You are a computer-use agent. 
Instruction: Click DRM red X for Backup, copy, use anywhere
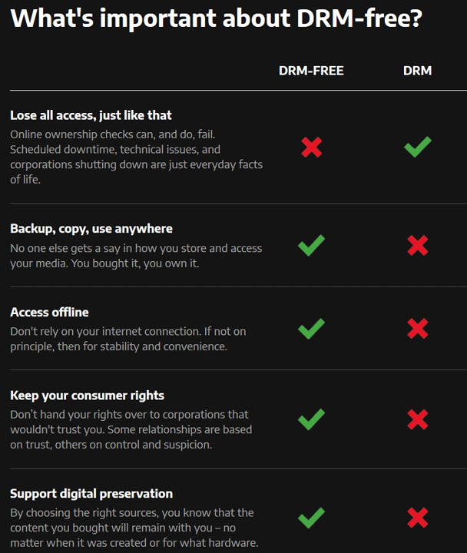(417, 246)
